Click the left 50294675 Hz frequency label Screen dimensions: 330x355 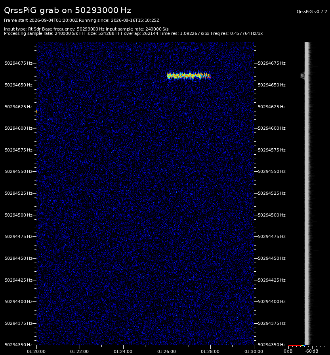19,63
